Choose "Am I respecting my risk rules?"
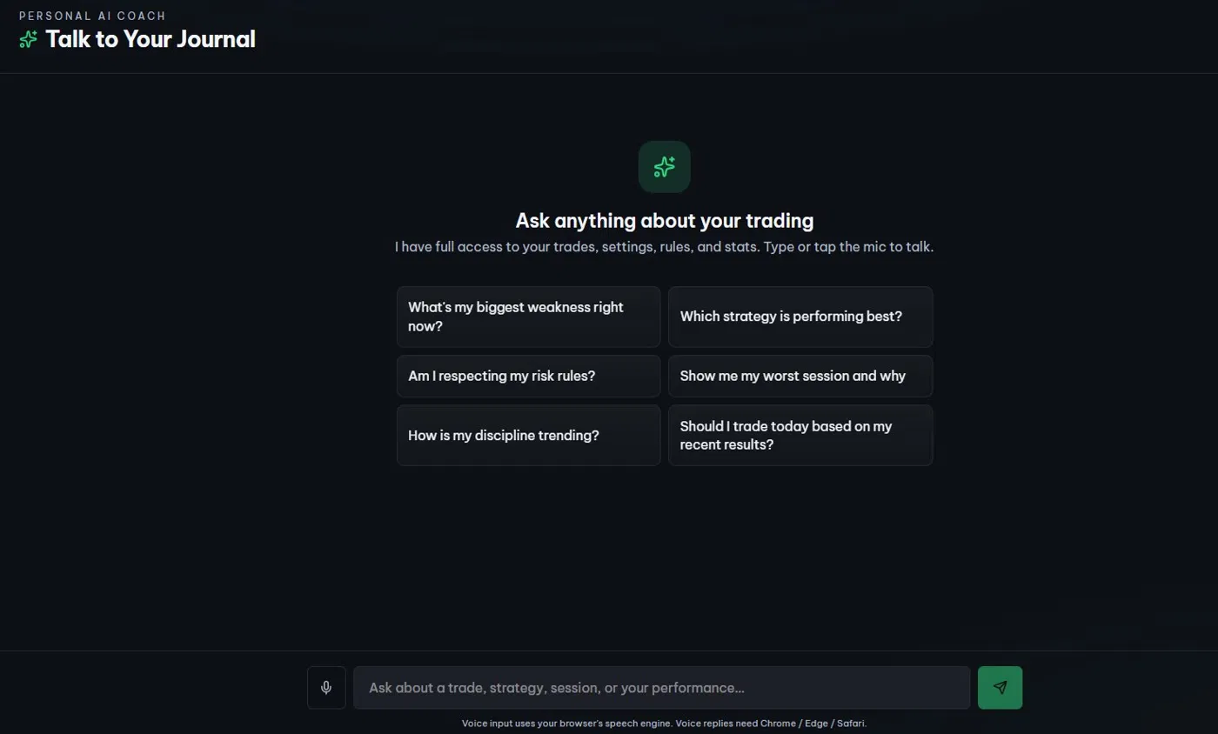The height and width of the screenshot is (734, 1218). [x=528, y=376]
